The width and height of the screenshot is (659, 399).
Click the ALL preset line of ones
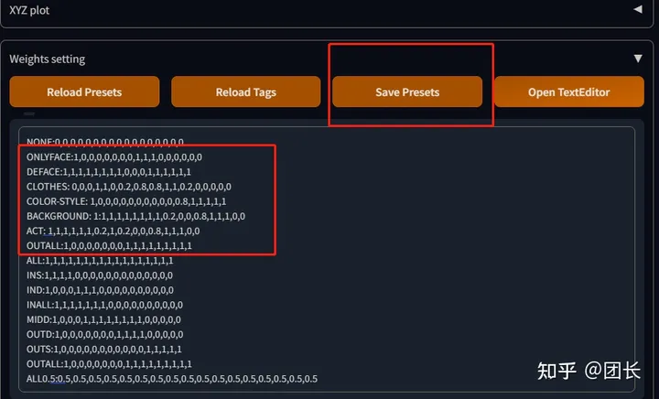[100, 261]
